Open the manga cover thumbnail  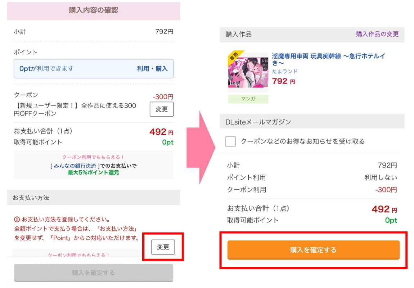tap(248, 73)
